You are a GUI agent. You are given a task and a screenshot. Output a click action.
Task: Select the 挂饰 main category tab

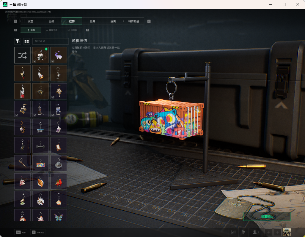point(72,21)
